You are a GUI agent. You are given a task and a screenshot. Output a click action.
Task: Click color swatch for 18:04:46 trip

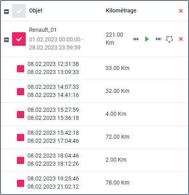click(x=21, y=160)
